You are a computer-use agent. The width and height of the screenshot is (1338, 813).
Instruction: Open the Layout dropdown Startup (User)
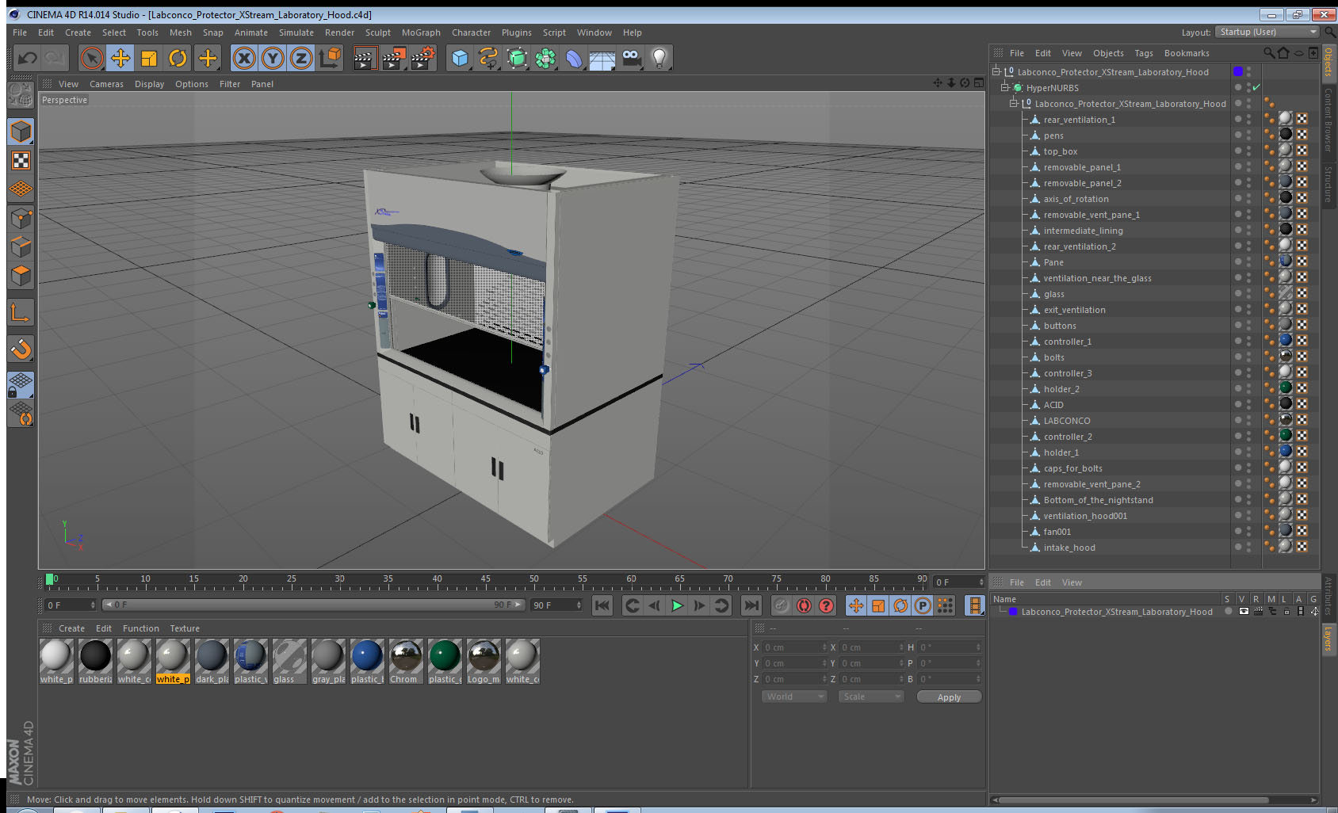(x=1267, y=32)
